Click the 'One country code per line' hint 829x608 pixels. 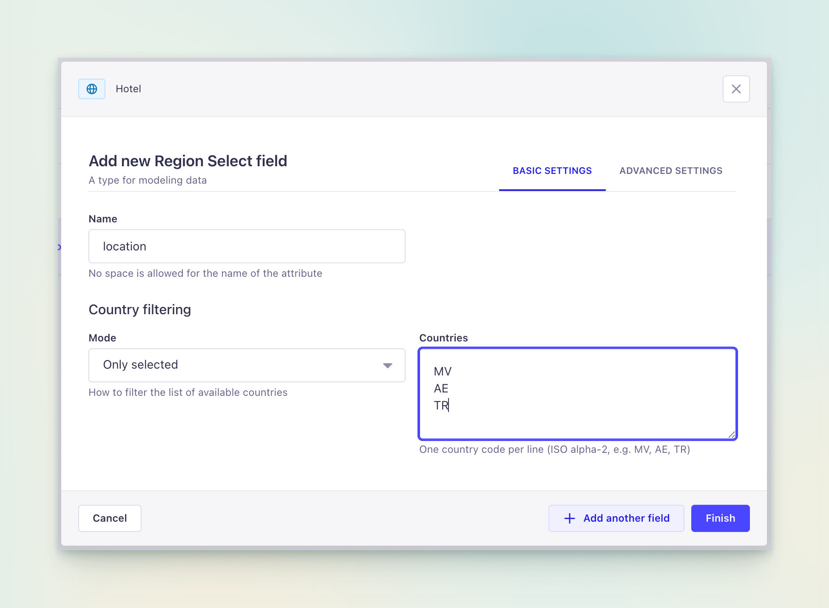pos(554,449)
